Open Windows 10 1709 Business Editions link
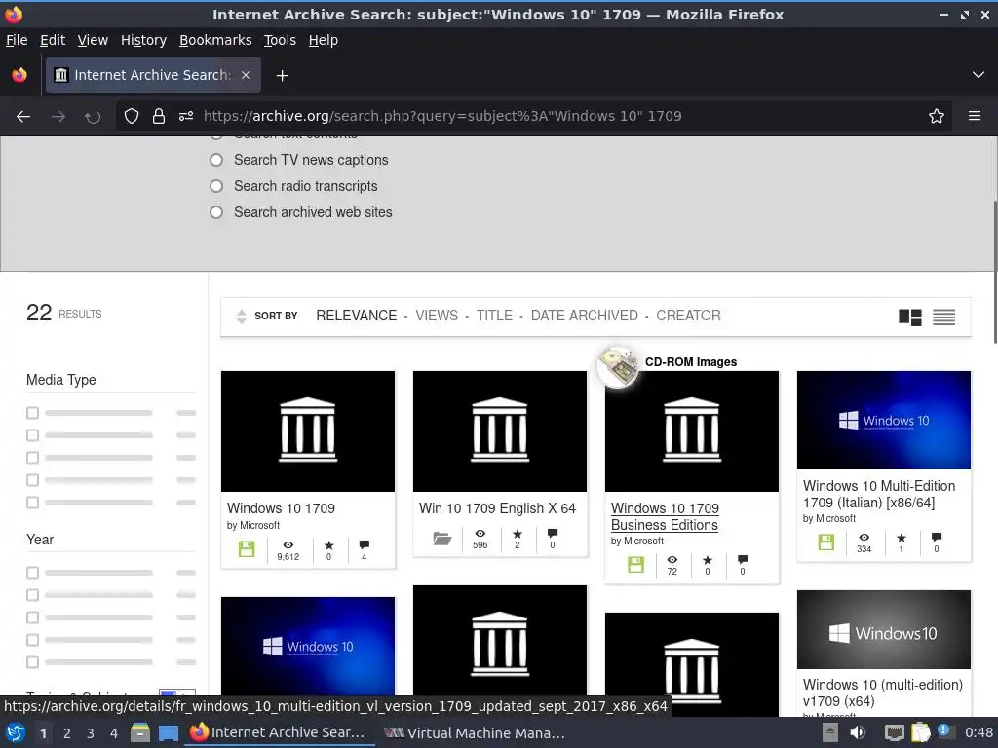 point(665,516)
